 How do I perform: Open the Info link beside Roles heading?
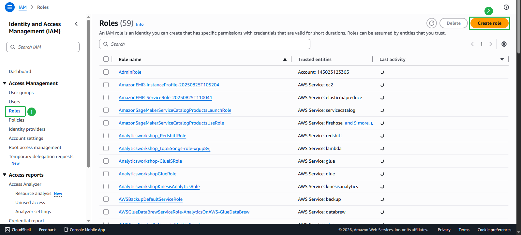point(140,24)
